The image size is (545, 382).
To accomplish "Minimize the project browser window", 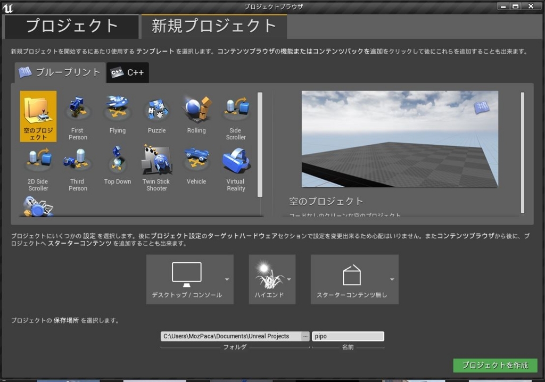I will [503, 6].
